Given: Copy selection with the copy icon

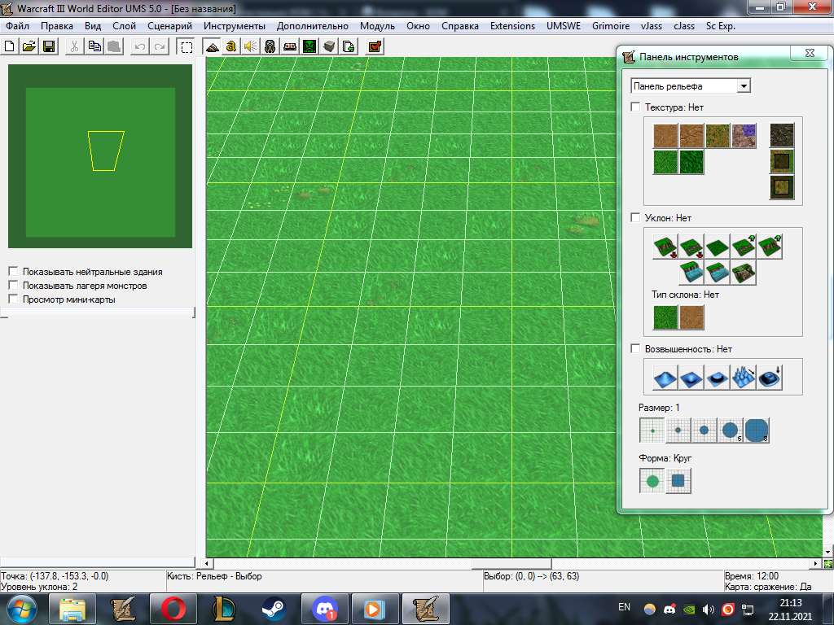Looking at the screenshot, I should pyautogui.click(x=94, y=46).
